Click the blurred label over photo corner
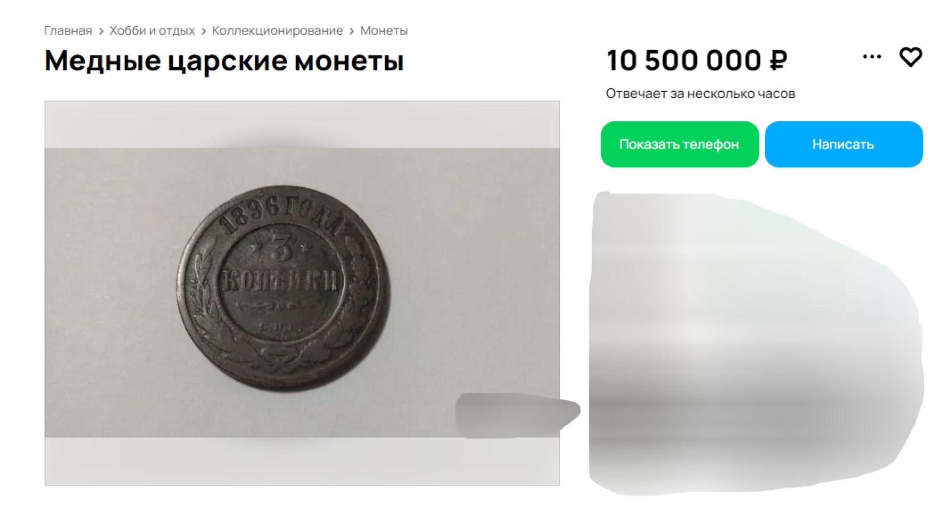This screenshot has width=951, height=516. [x=515, y=415]
